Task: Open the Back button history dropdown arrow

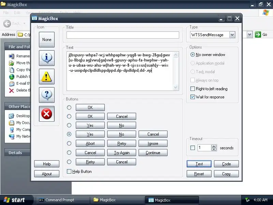Action: pos(24,24)
